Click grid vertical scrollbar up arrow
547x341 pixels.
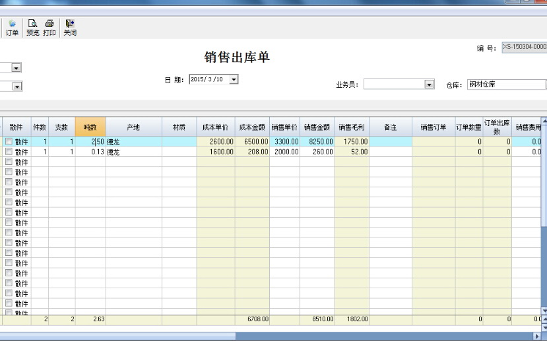tap(544, 121)
